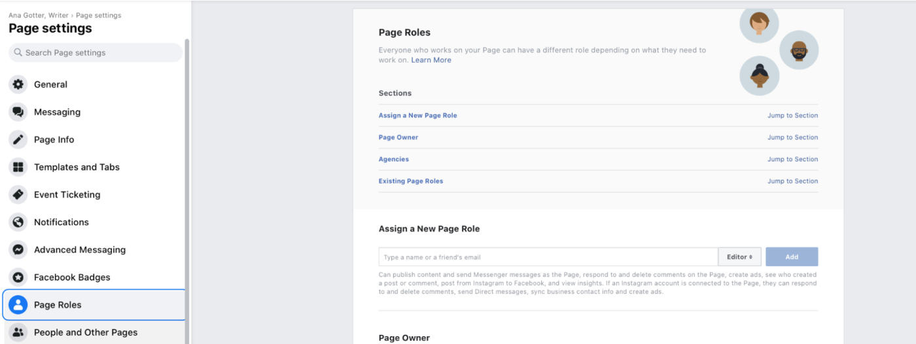Open the Agencies section link

[394, 159]
